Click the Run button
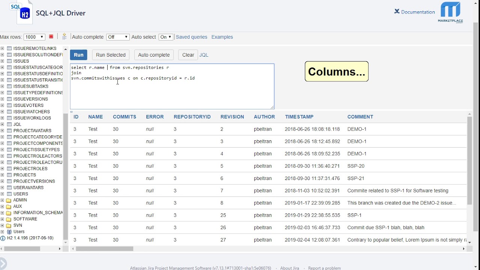The width and height of the screenshot is (480, 270). pos(79,55)
